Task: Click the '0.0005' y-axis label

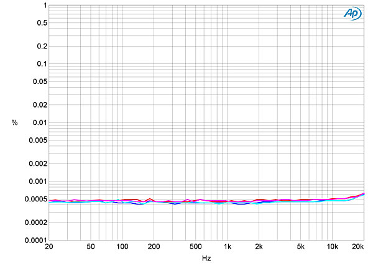Action: (x=36, y=199)
